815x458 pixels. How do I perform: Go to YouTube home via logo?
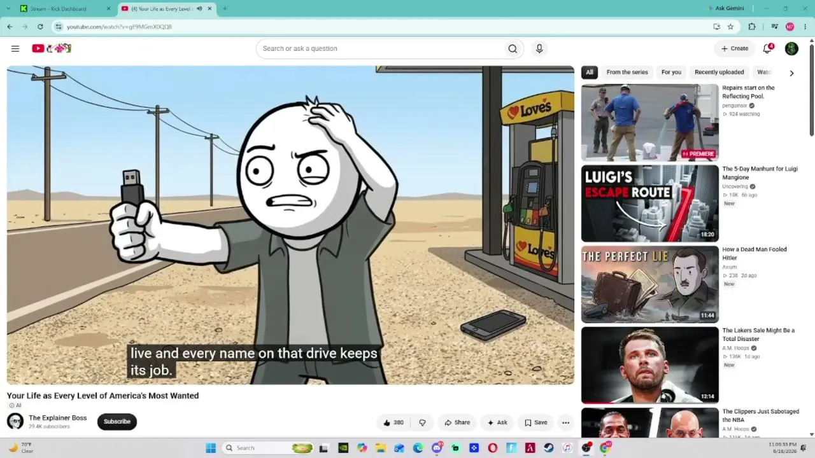tap(52, 48)
